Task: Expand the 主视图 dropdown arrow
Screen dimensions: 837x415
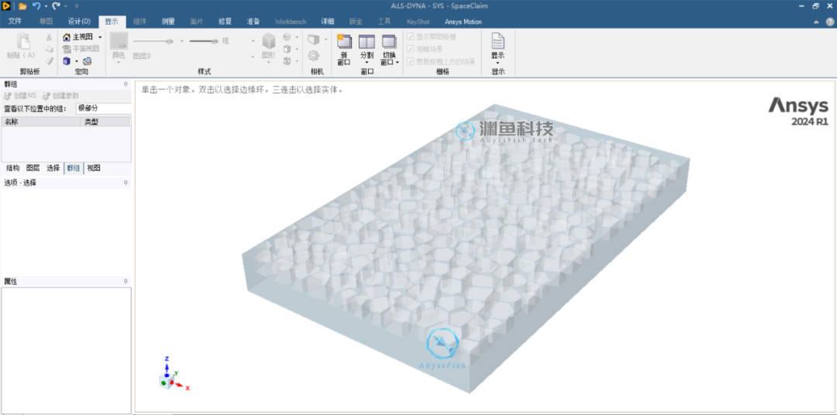Action: [x=100, y=37]
